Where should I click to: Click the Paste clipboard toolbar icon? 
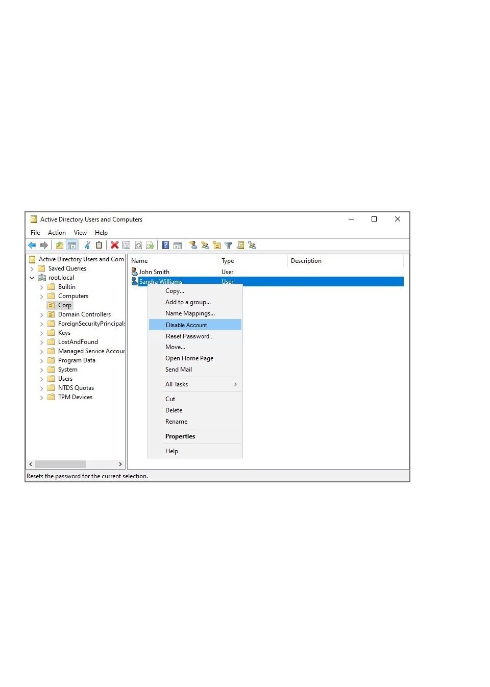tap(99, 246)
